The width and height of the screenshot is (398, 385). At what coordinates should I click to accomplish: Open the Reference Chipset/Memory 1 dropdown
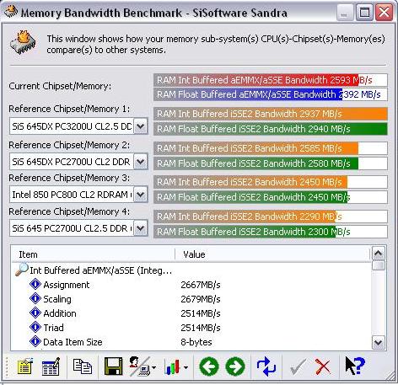pyautogui.click(x=140, y=126)
